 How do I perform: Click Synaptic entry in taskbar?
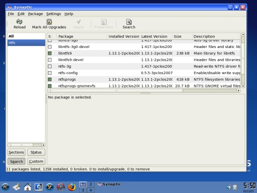tap(109, 184)
